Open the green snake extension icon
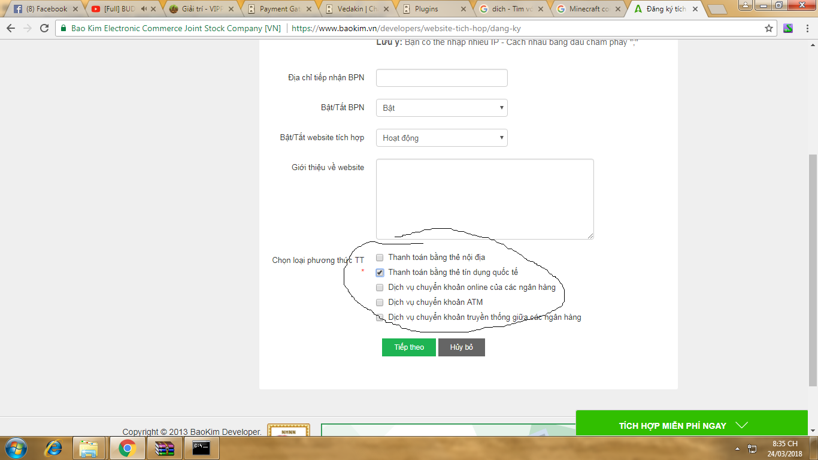This screenshot has height=460, width=818. 788,28
